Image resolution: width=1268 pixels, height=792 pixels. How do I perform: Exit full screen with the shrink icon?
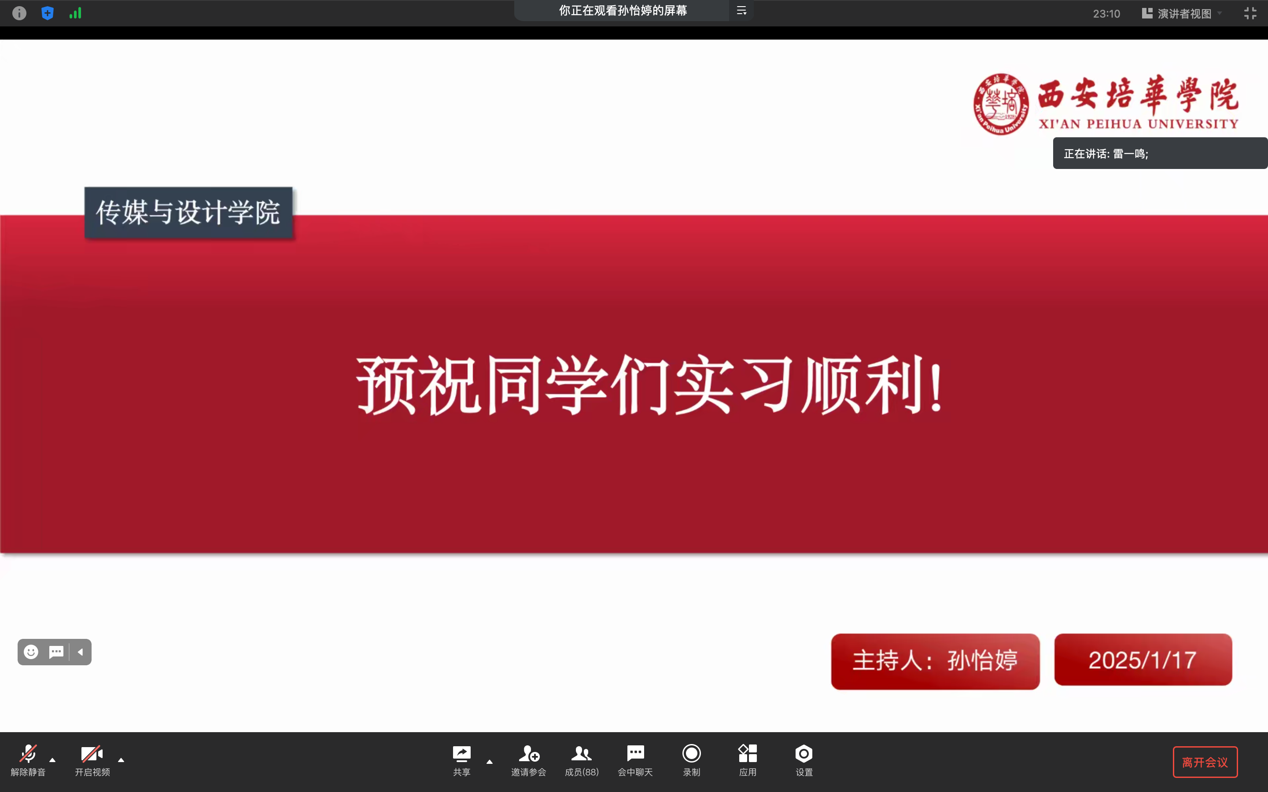1250,13
